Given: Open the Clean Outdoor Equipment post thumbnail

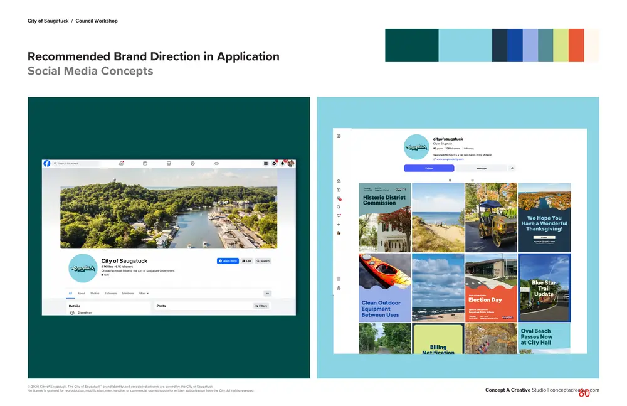Looking at the screenshot, I should 385,287.
